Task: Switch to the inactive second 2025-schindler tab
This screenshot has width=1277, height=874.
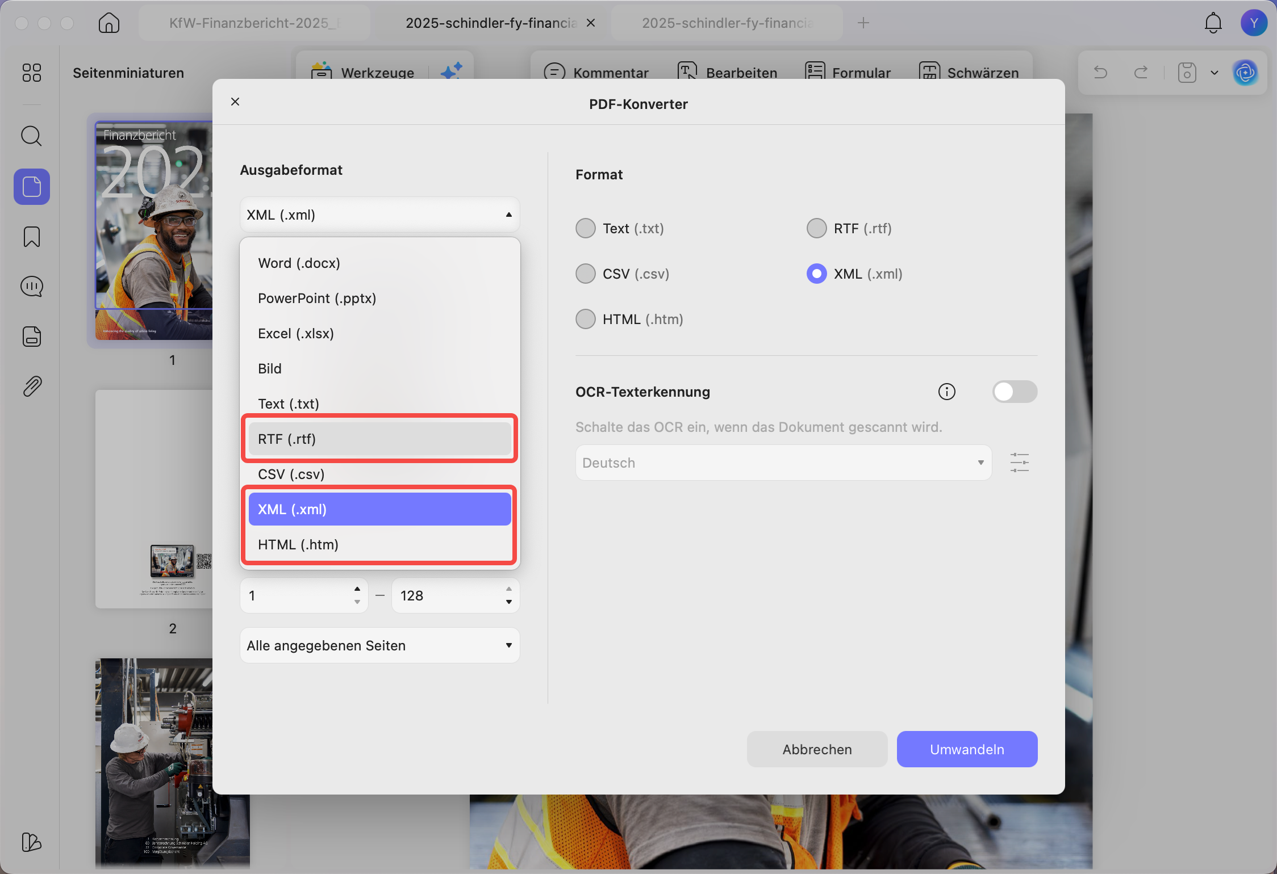Action: click(727, 23)
